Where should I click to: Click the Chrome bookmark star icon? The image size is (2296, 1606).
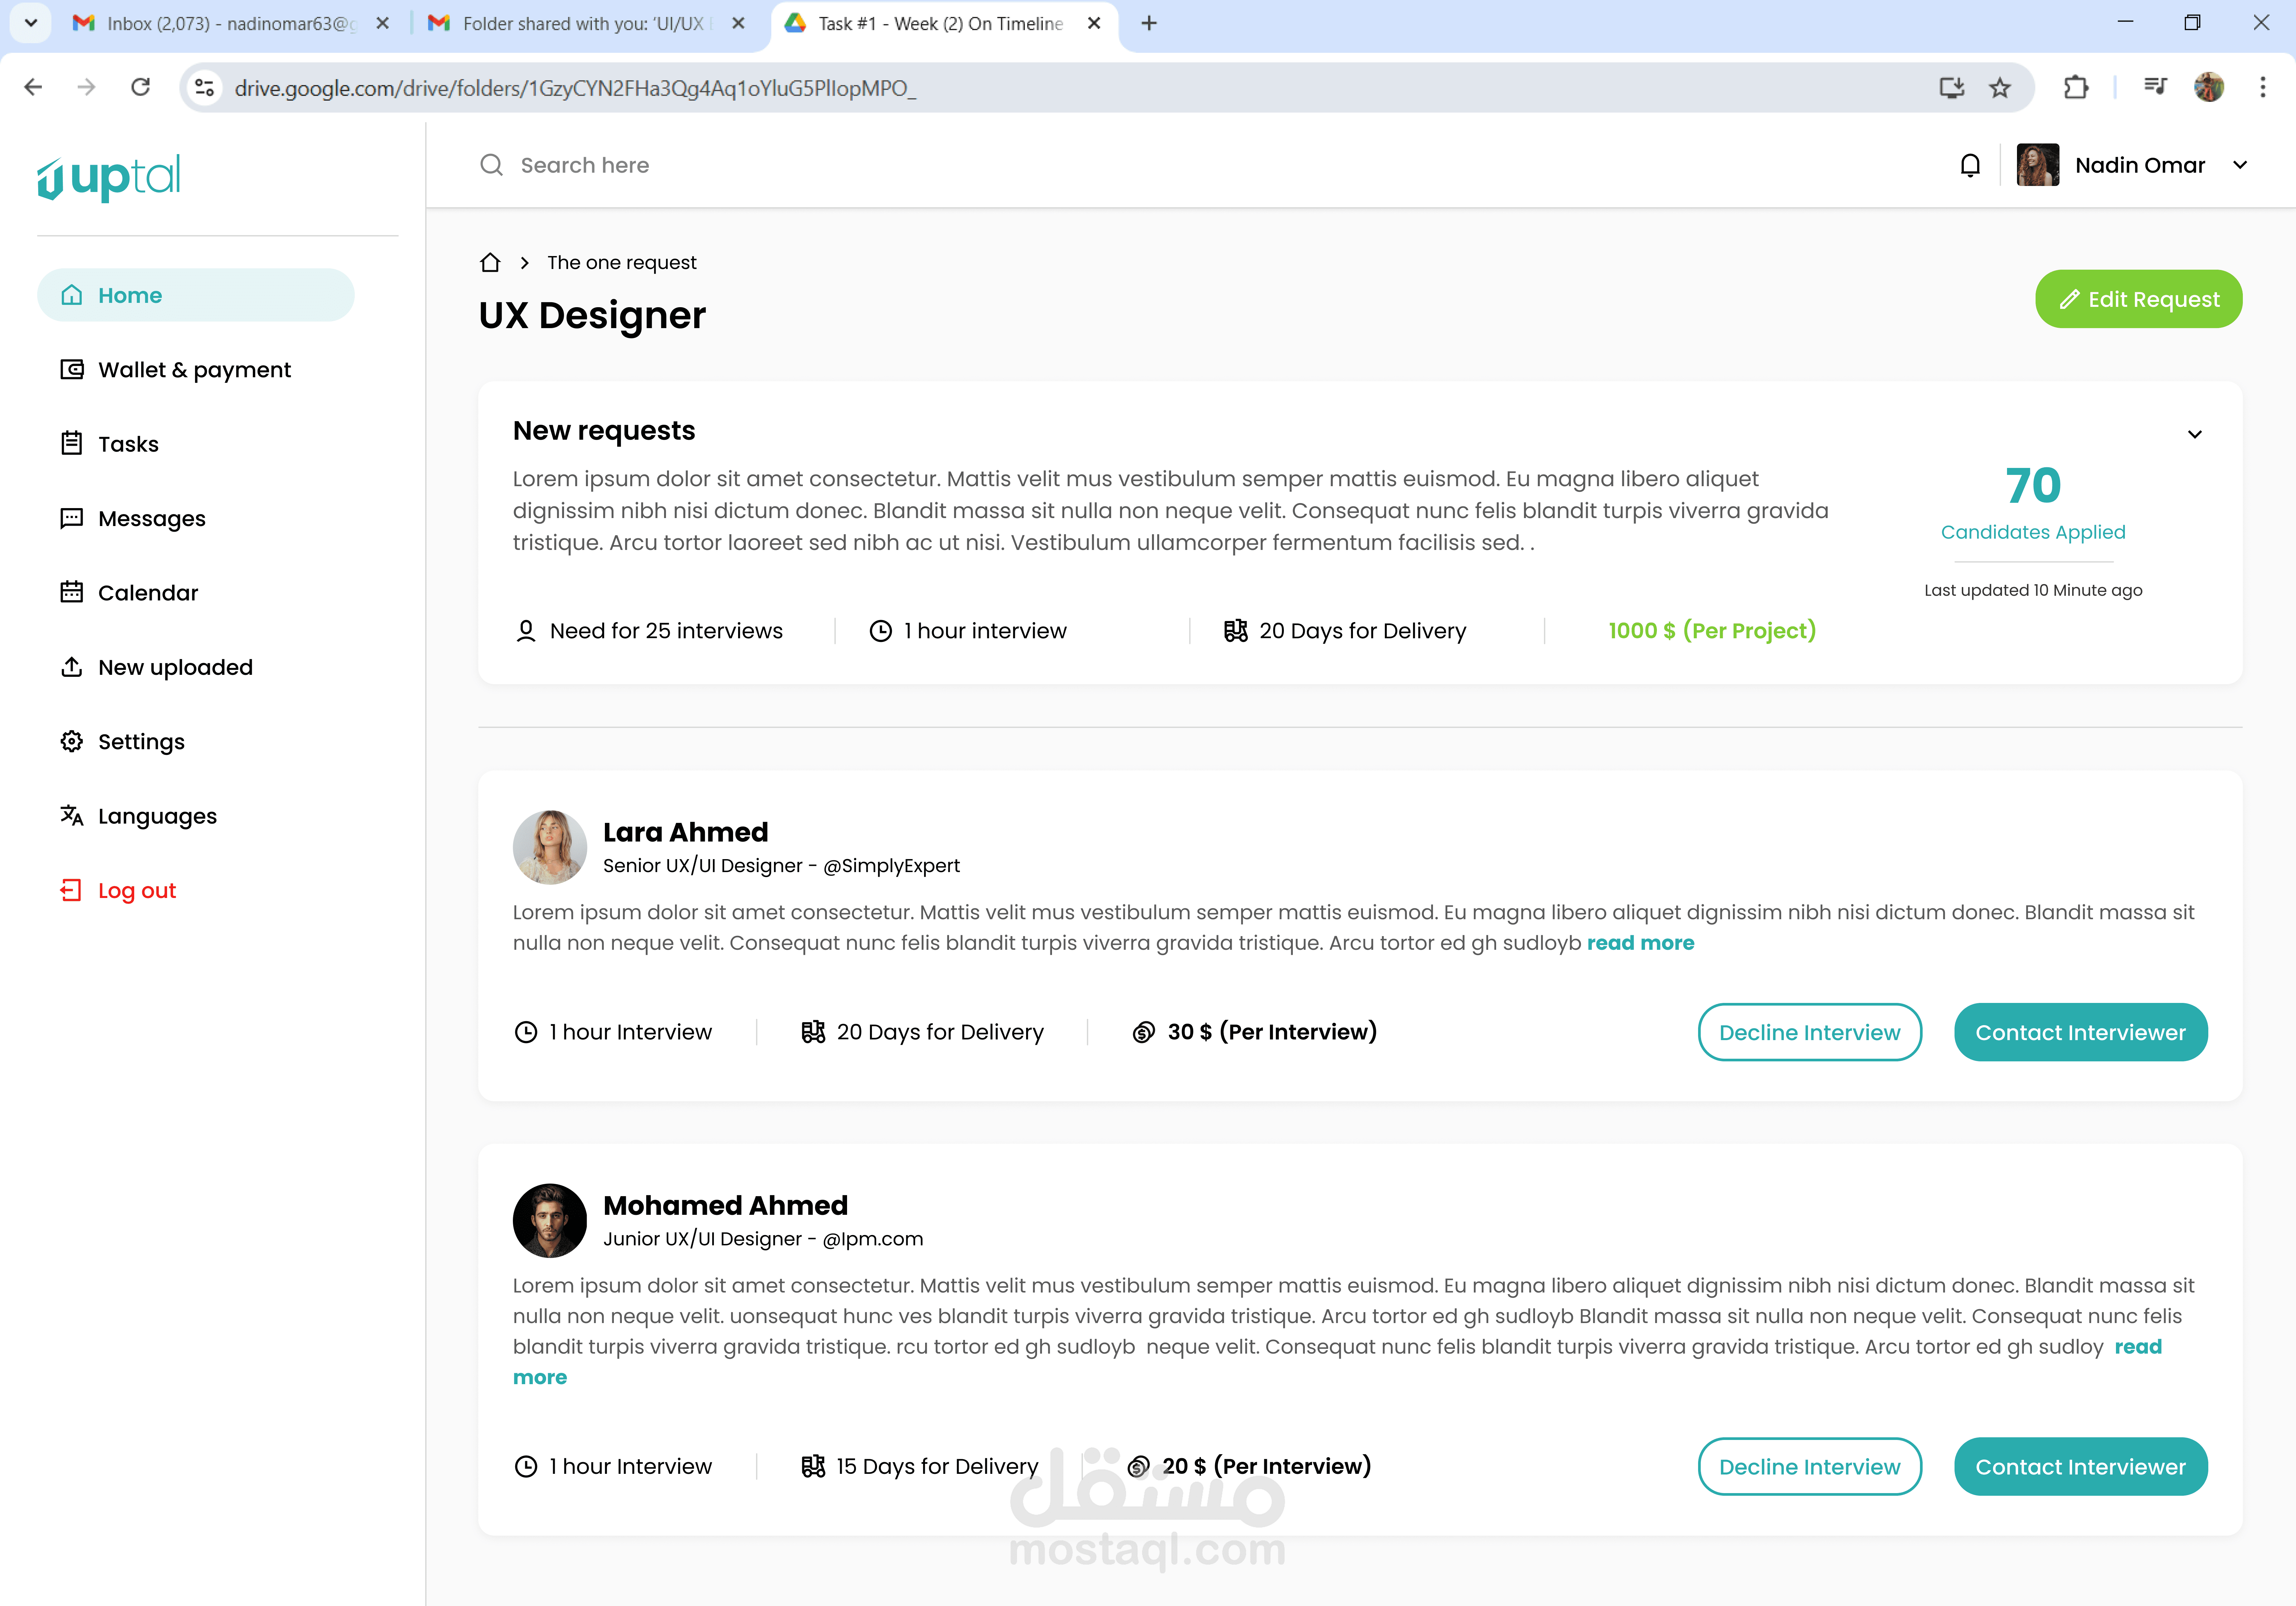(x=2000, y=88)
